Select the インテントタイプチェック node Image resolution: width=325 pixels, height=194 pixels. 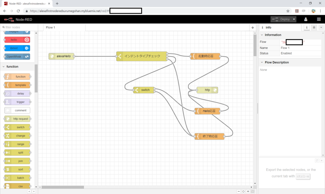(x=142, y=56)
